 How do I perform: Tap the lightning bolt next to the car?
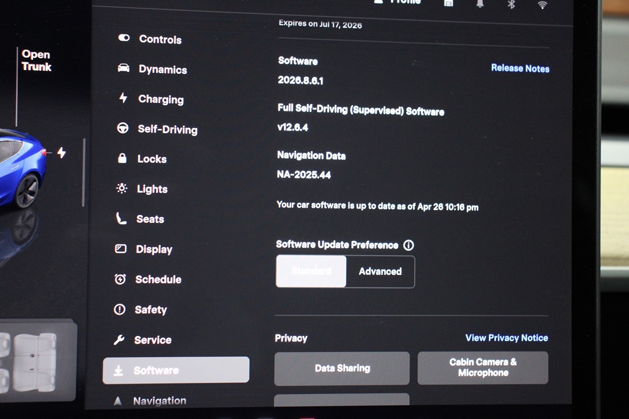point(61,152)
